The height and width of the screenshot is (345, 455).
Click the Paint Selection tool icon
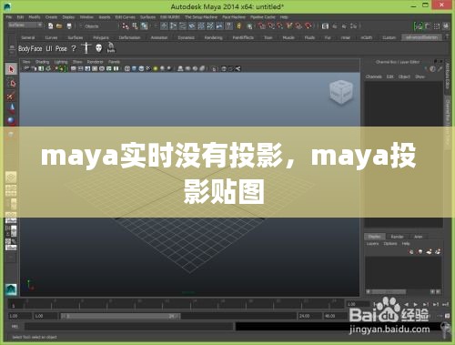pyautogui.click(x=11, y=96)
